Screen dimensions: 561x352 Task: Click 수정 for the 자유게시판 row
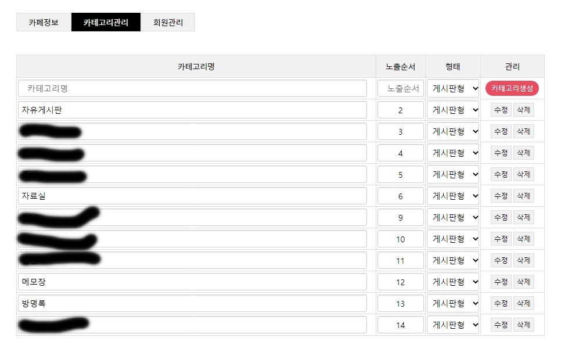tap(501, 110)
